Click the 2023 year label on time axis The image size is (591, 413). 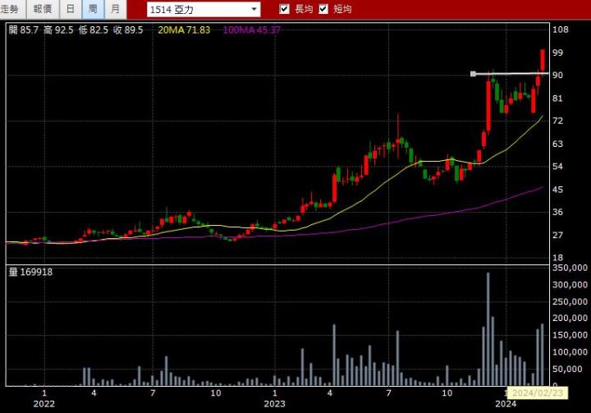click(273, 403)
